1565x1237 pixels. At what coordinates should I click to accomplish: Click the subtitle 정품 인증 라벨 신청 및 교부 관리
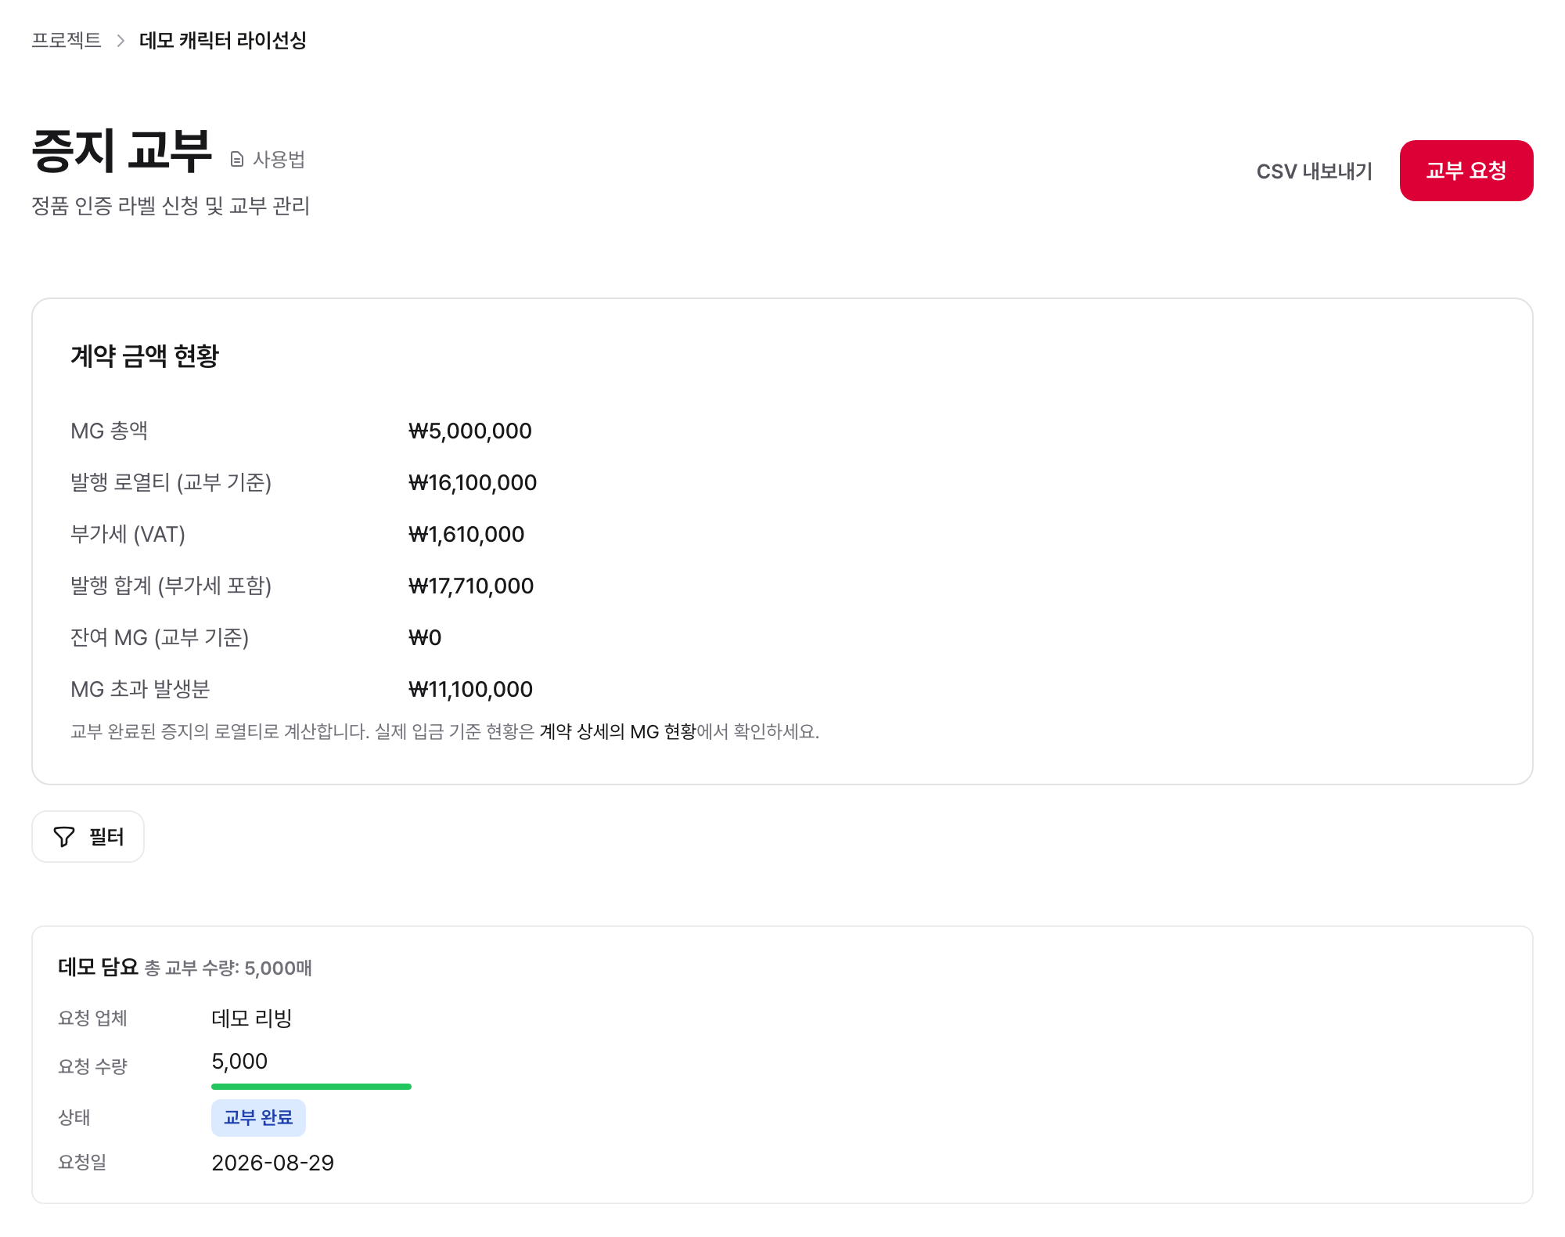(171, 206)
